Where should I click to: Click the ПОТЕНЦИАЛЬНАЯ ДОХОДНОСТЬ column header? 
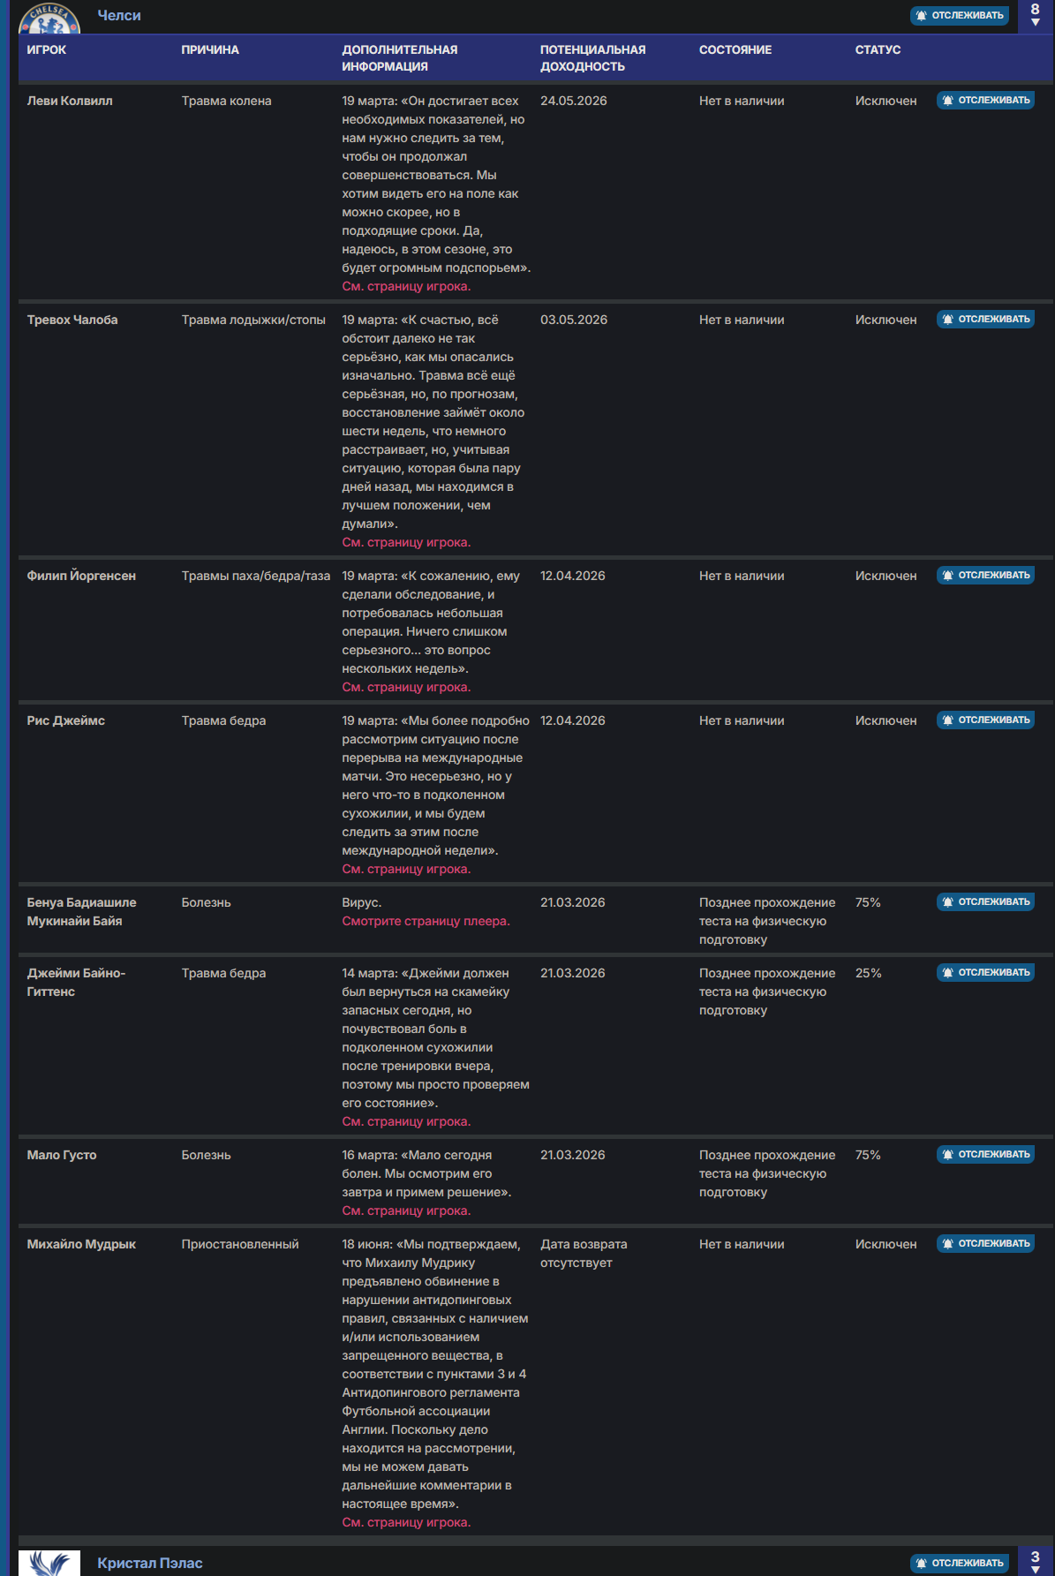point(593,58)
